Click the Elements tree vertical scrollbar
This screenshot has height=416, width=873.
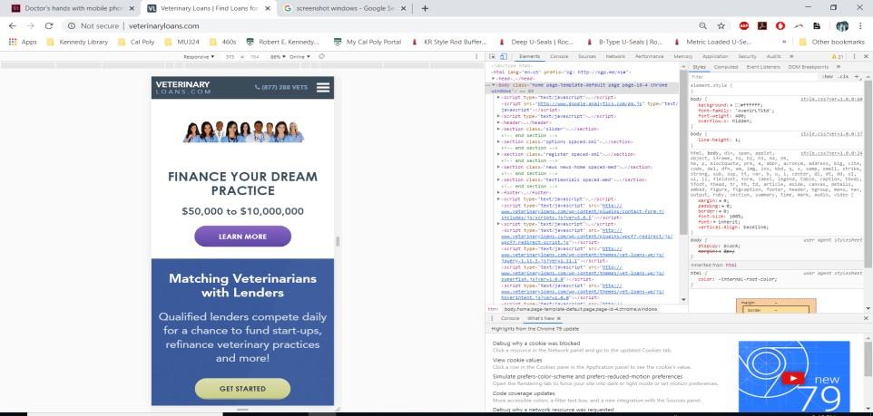[x=683, y=150]
